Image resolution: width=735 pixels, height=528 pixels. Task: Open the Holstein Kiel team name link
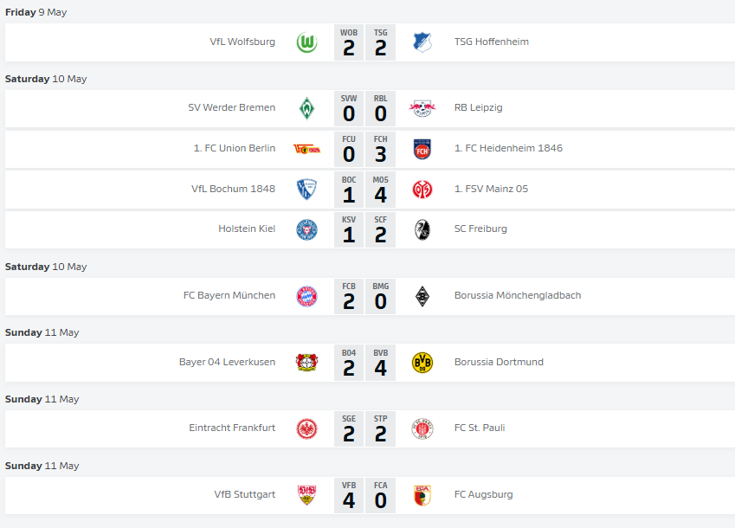247,229
